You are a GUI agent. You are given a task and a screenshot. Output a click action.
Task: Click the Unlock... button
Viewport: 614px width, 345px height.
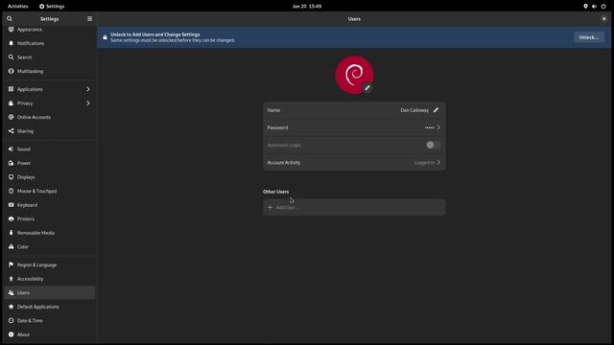coord(588,37)
